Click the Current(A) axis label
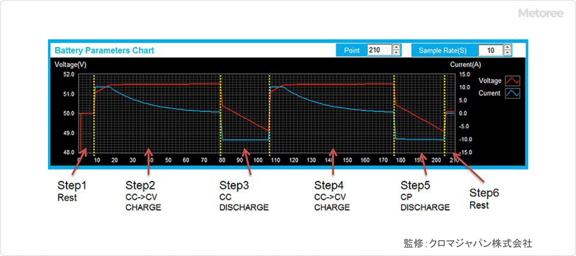Screen dimensions: 576x256 [465, 64]
